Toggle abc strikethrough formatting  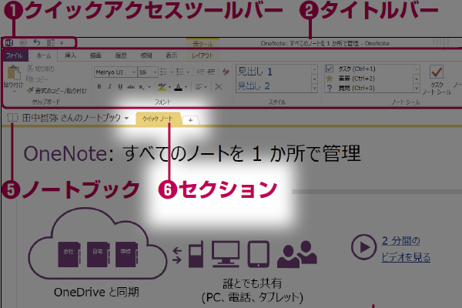(x=131, y=87)
